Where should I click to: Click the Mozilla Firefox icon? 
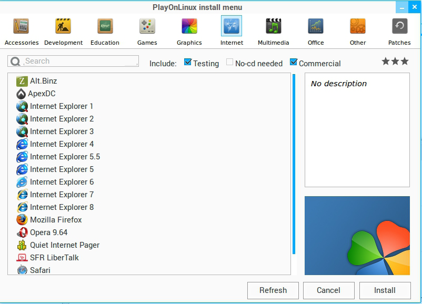(x=22, y=220)
